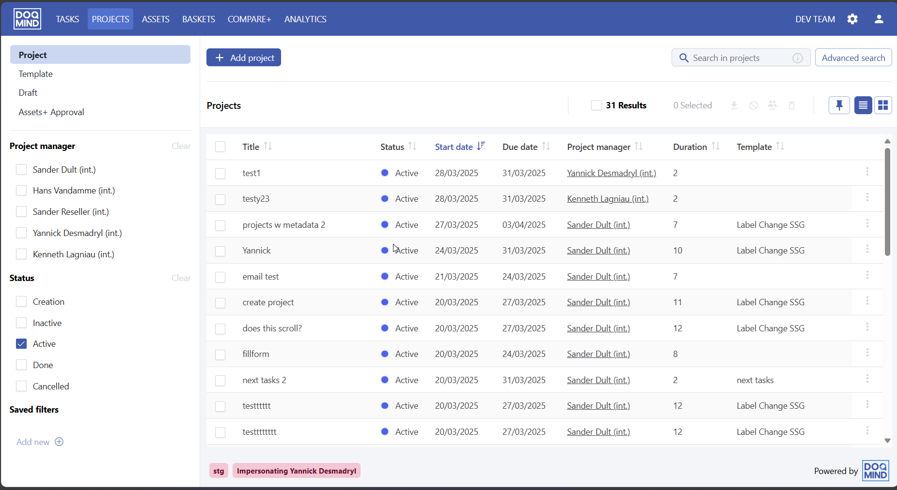Viewport: 897px width, 490px height.
Task: Check the Sander Dult (int.) manager filter
Action: pos(21,170)
